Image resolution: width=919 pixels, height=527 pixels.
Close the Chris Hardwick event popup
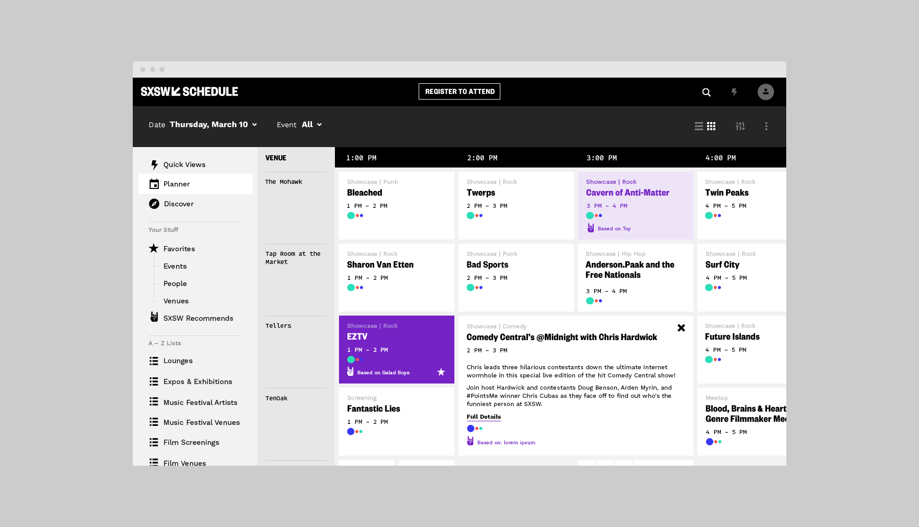click(x=681, y=328)
